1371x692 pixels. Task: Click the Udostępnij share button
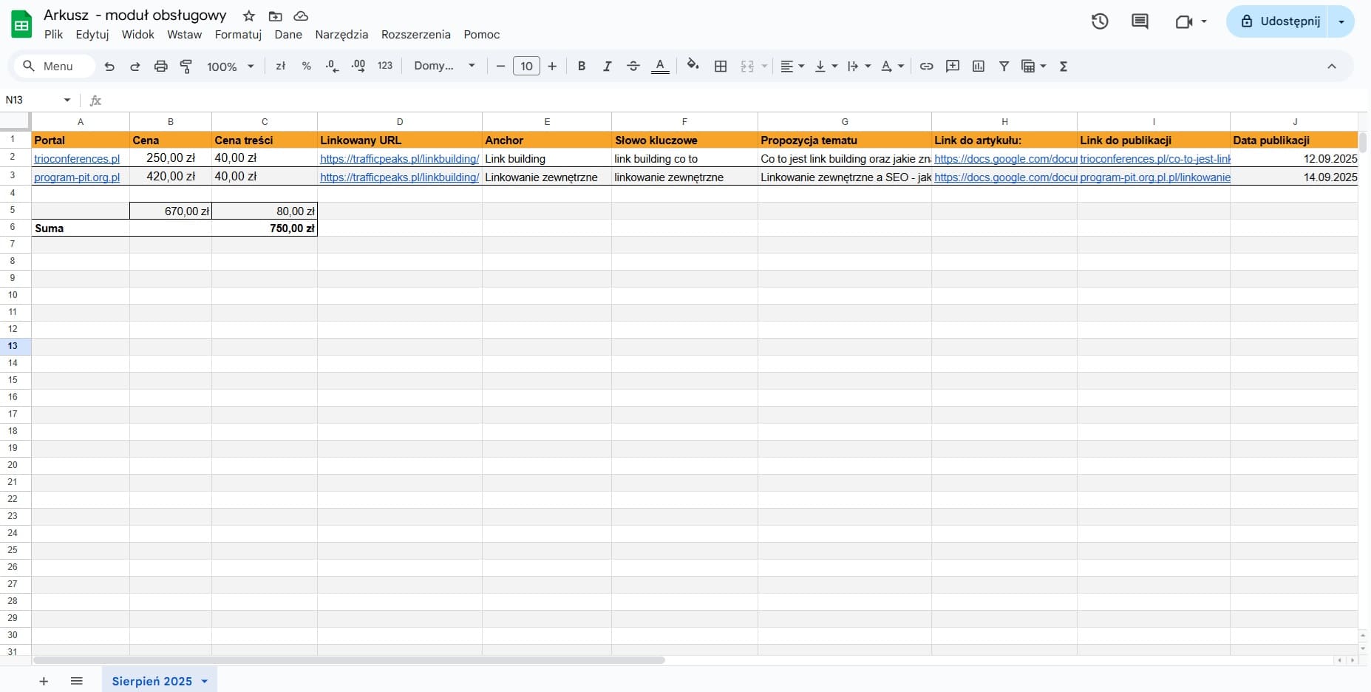[1279, 21]
